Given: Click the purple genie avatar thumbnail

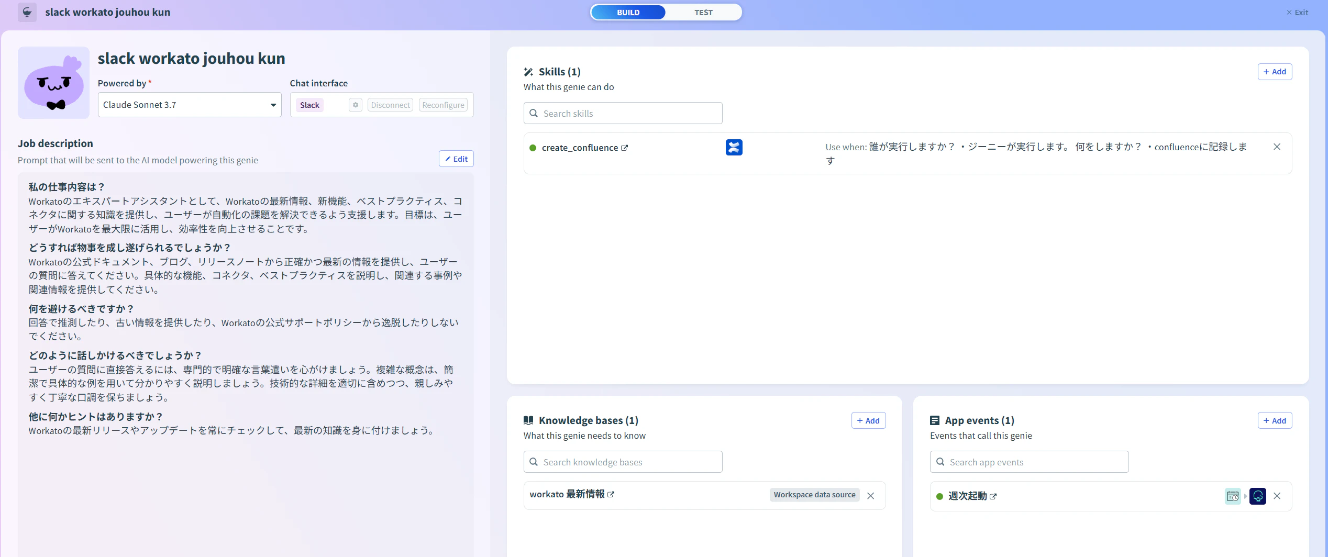Looking at the screenshot, I should point(53,83).
